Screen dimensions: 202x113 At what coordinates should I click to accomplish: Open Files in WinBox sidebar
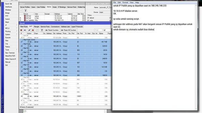coord(7,40)
